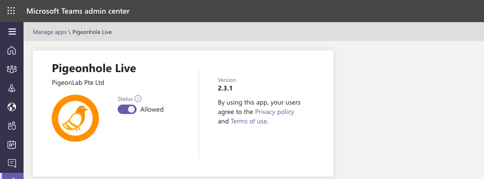Open the Devices bell-shaped sidebar icon
This screenshot has width=484, height=179.
(x=12, y=88)
